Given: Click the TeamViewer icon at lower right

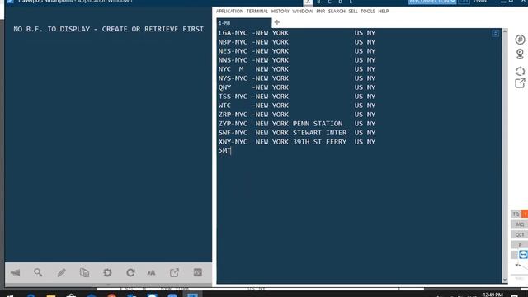Looking at the screenshot, I should click(x=523, y=255).
